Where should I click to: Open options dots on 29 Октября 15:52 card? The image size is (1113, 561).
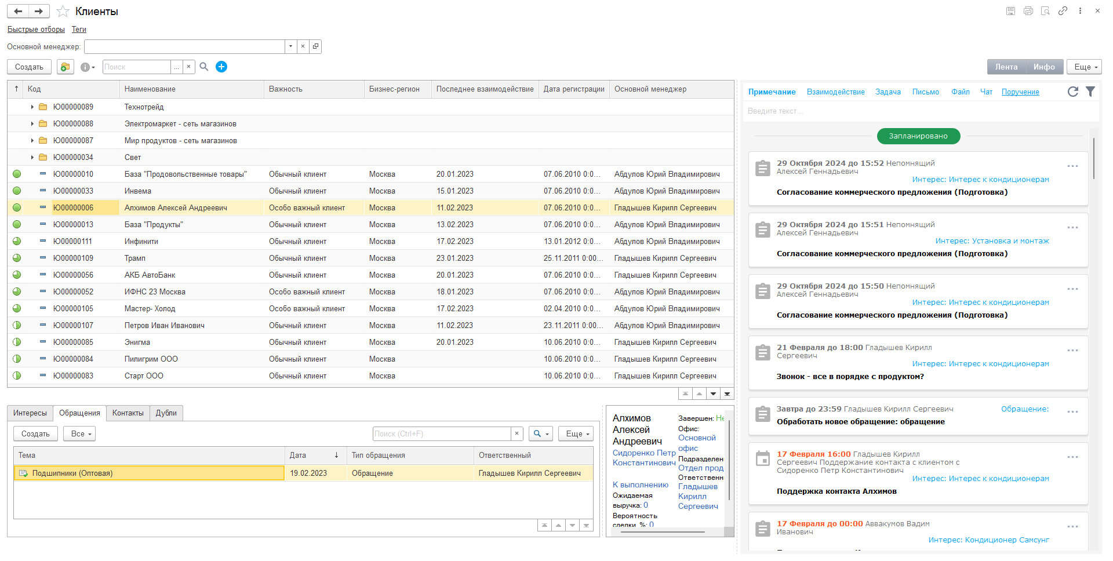click(x=1072, y=166)
